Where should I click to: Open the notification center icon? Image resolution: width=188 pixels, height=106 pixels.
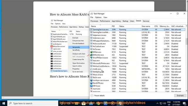pyautogui.click(x=184, y=103)
